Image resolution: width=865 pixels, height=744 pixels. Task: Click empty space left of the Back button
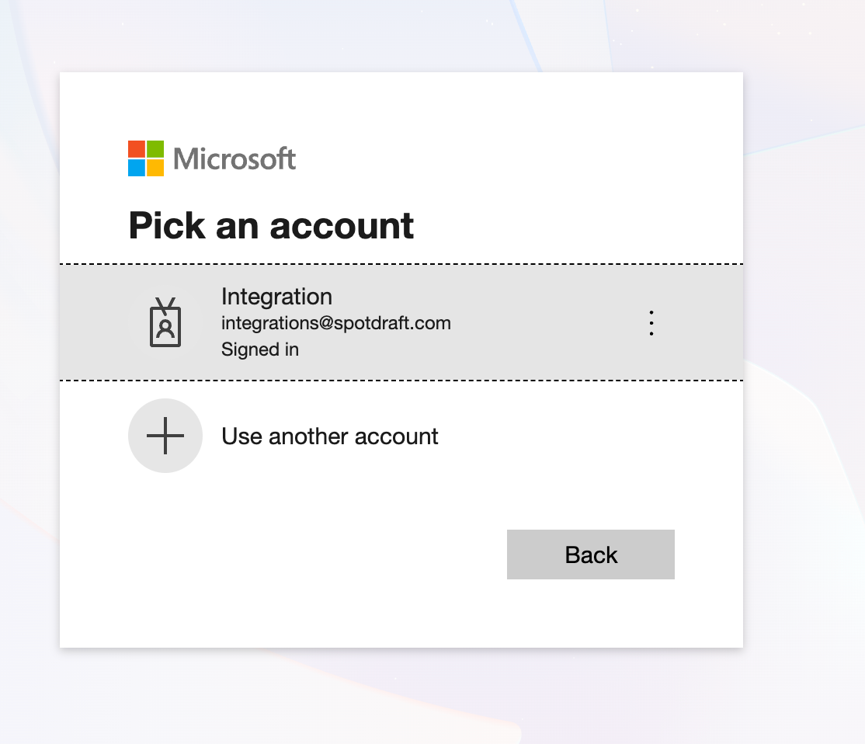tap(311, 555)
